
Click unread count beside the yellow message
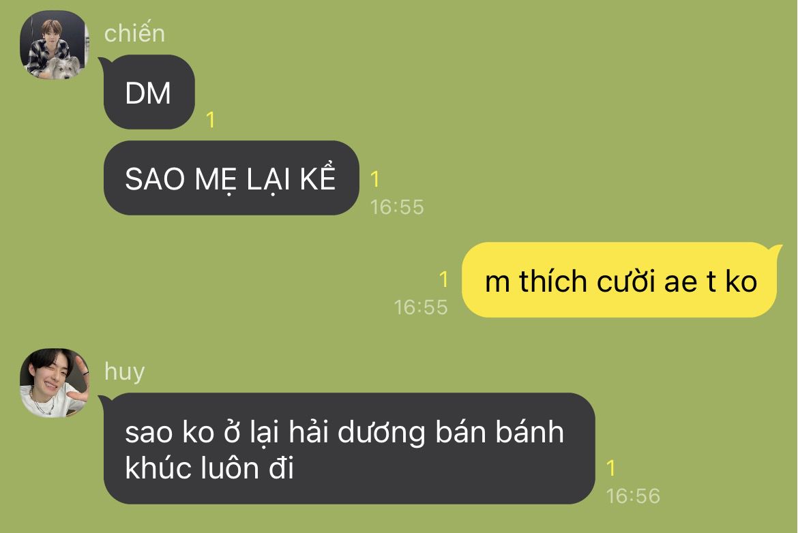pyautogui.click(x=444, y=279)
